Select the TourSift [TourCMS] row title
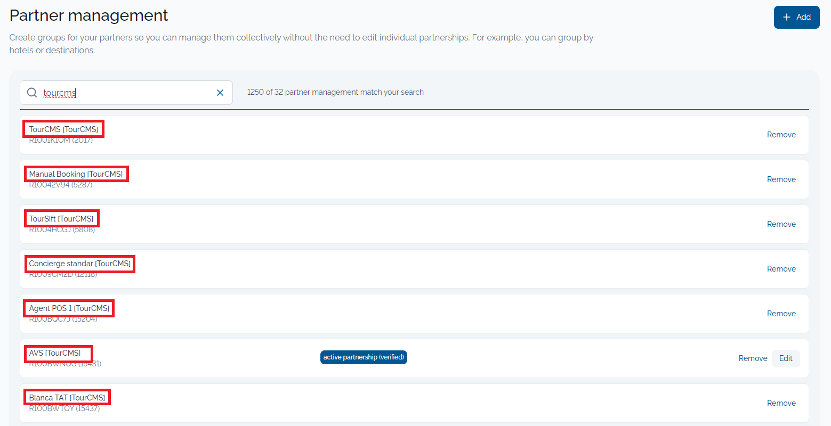This screenshot has height=426, width=831. pos(61,219)
